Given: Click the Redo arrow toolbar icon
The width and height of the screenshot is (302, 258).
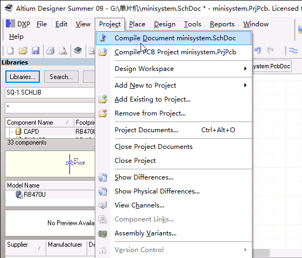Looking at the screenshot, I should click(x=270, y=51).
